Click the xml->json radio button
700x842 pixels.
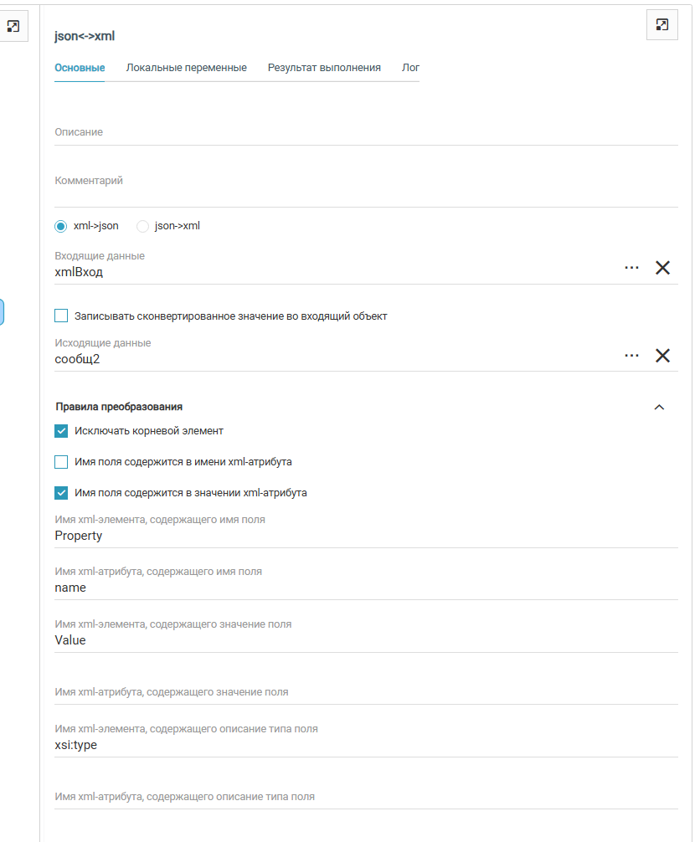tap(60, 225)
